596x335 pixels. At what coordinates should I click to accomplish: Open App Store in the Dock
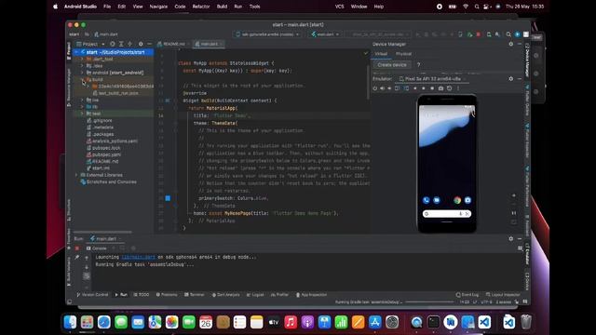click(x=374, y=322)
